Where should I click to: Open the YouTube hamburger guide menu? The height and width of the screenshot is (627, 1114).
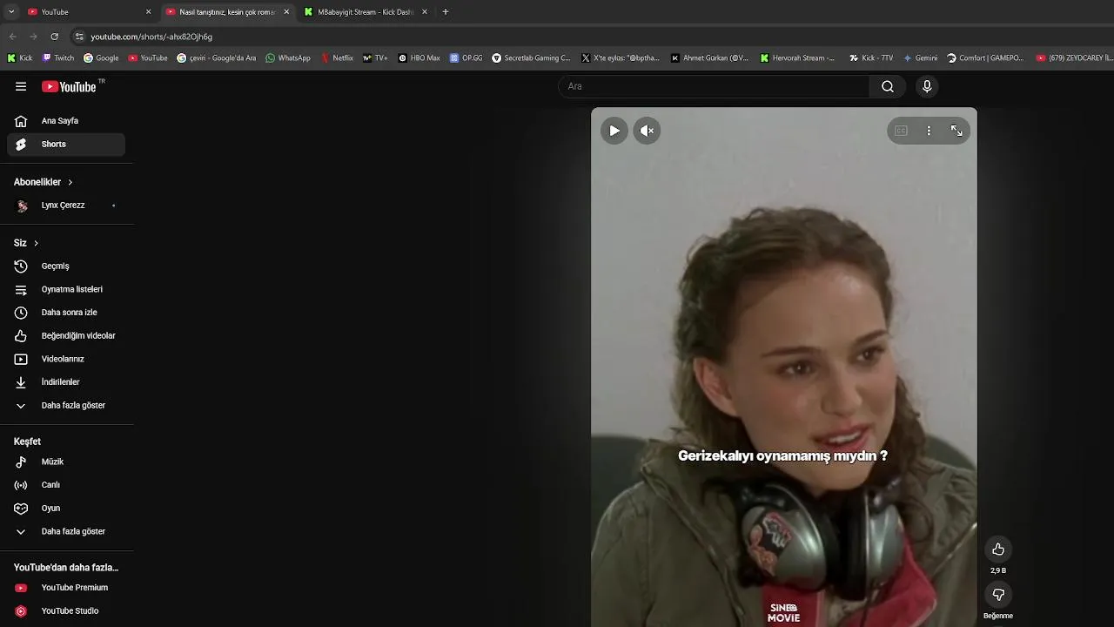[21, 86]
